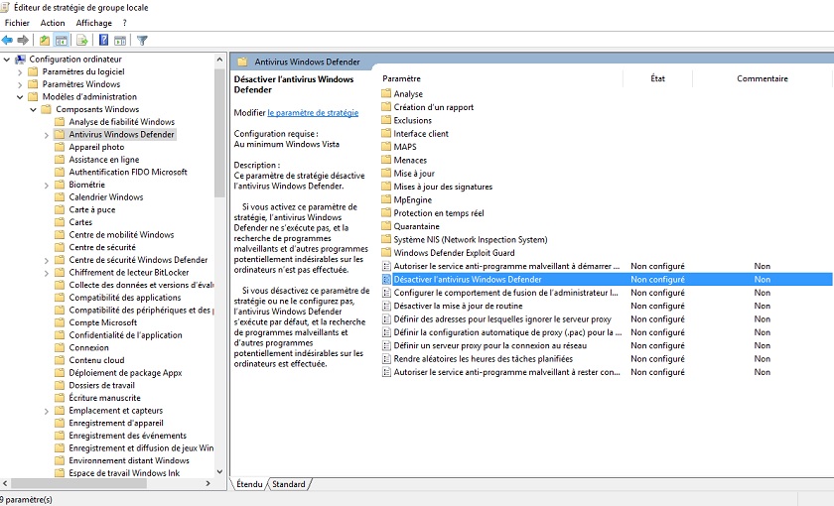Image resolution: width=834 pixels, height=506 pixels.
Task: Collapse the Composants Windows node
Action: coord(33,109)
